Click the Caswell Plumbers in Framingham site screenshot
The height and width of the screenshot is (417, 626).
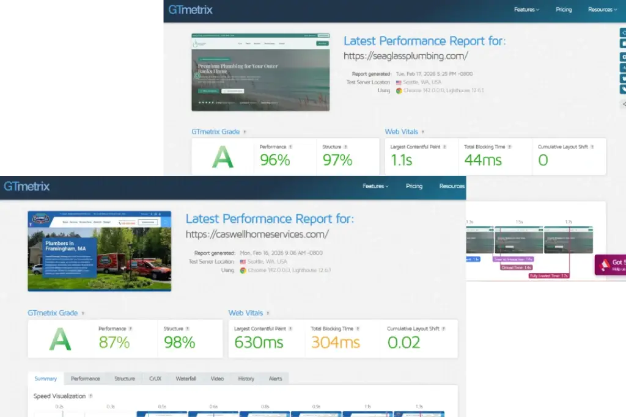click(100, 252)
